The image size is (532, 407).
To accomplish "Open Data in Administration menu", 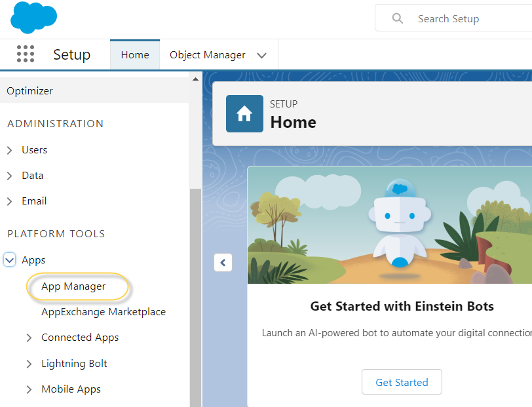I will (33, 176).
